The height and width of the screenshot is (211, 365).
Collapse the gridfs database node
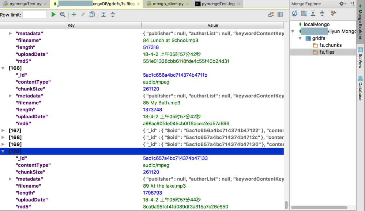pos(300,38)
